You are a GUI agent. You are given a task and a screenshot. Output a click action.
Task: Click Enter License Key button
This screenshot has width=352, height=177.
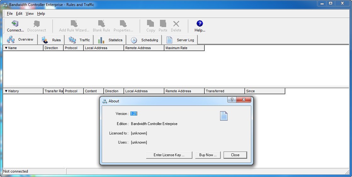[169, 155]
